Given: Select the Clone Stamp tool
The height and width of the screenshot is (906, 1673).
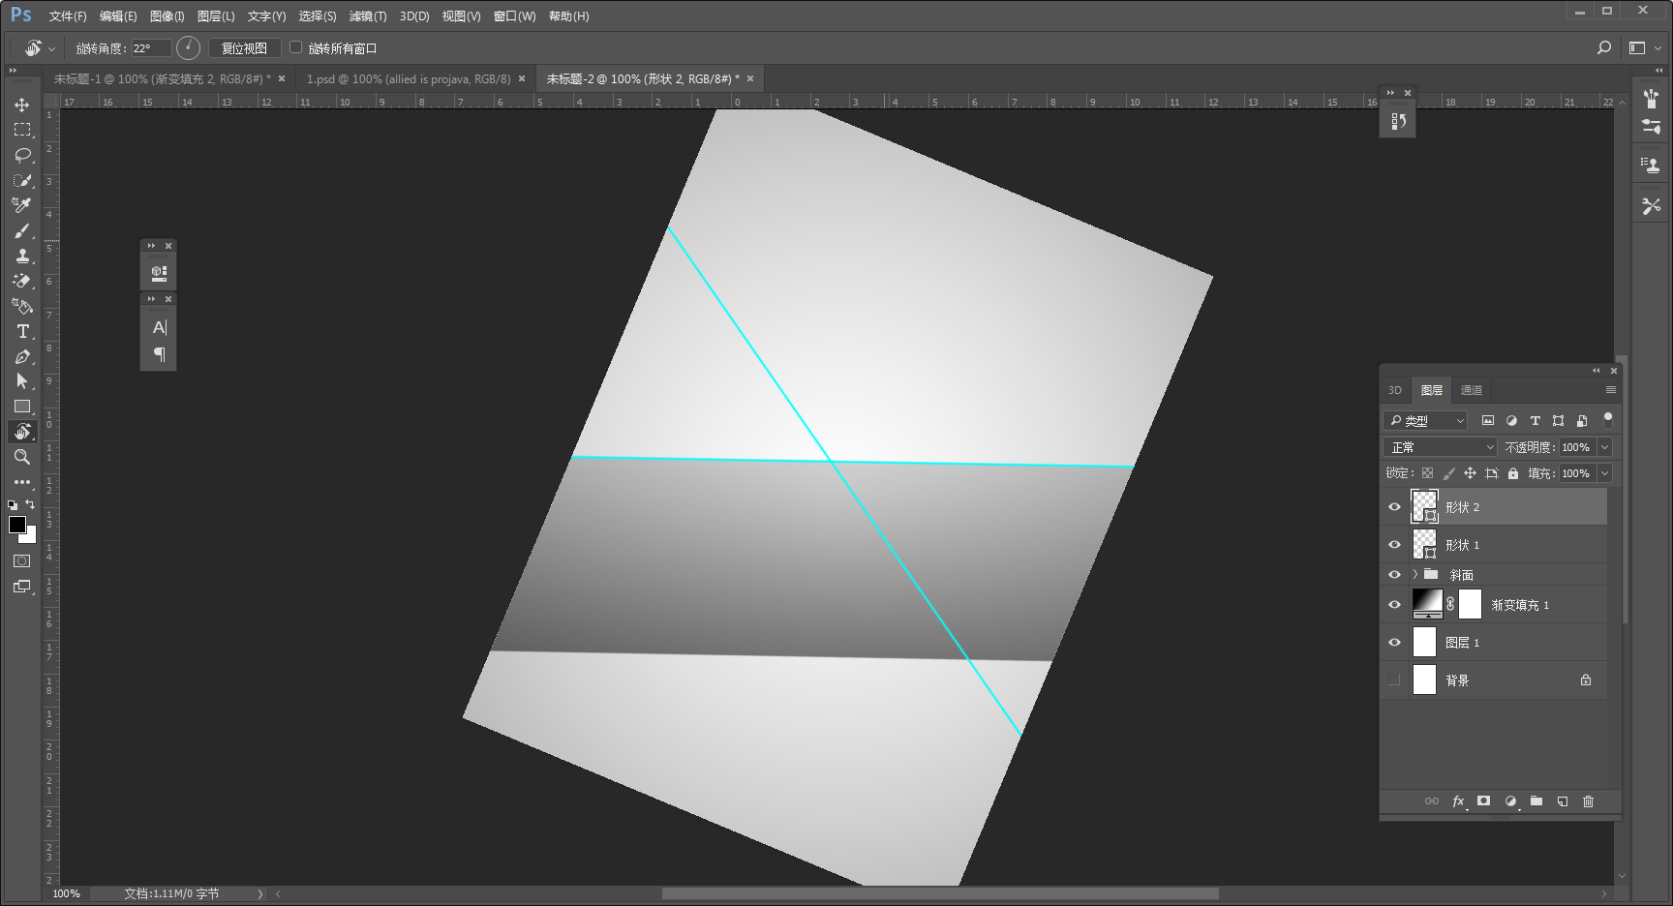Looking at the screenshot, I should tap(21, 256).
